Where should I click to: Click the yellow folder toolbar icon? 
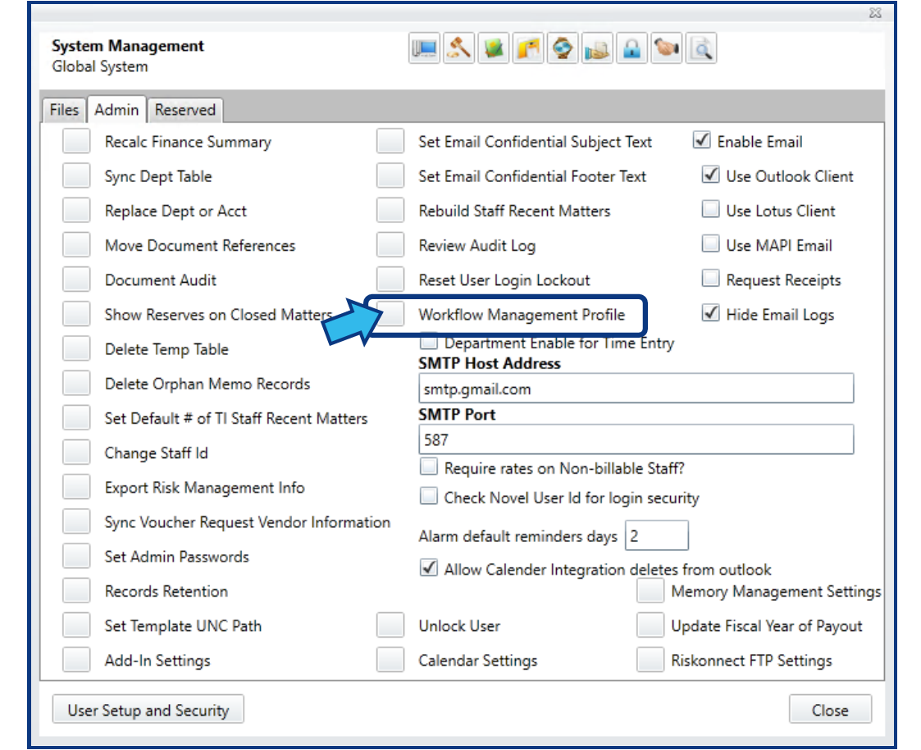pos(528,48)
